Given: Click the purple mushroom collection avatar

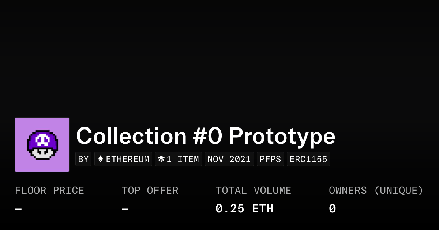Looking at the screenshot, I should 42,144.
